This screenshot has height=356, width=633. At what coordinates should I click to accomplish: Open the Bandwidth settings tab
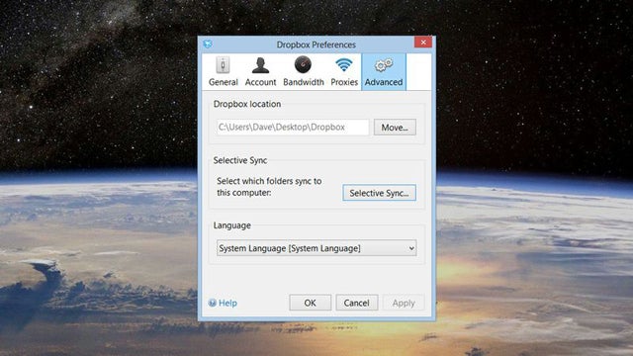[x=304, y=72]
